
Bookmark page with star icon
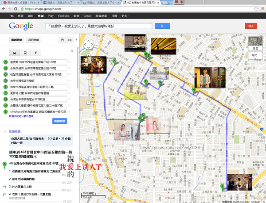256,8
